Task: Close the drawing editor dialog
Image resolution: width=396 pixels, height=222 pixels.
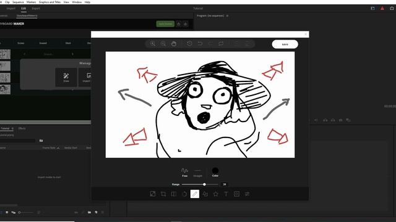Action: (306, 35)
